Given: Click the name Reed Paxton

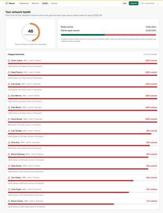Looking at the screenshot, I should coord(17,72).
